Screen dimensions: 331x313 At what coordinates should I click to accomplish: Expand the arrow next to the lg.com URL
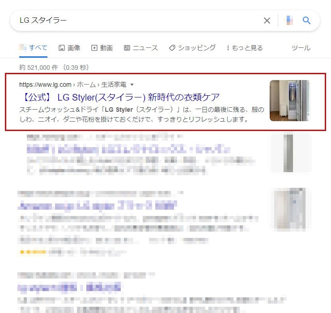point(132,85)
